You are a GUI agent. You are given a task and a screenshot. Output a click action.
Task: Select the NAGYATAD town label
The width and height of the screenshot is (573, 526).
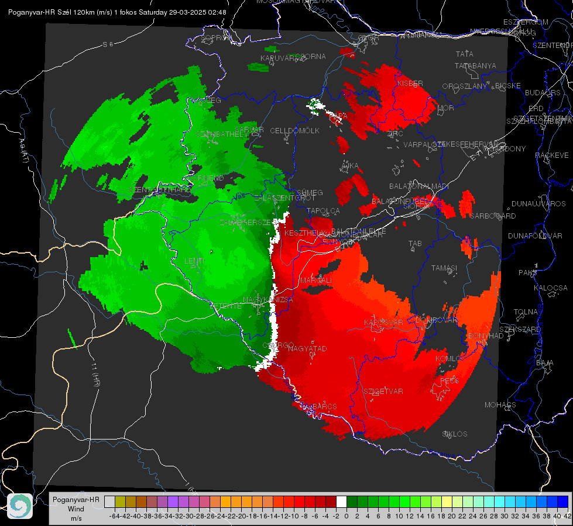[x=307, y=348]
